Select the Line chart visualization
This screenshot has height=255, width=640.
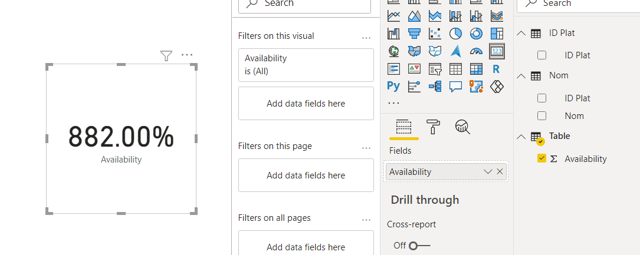click(394, 16)
